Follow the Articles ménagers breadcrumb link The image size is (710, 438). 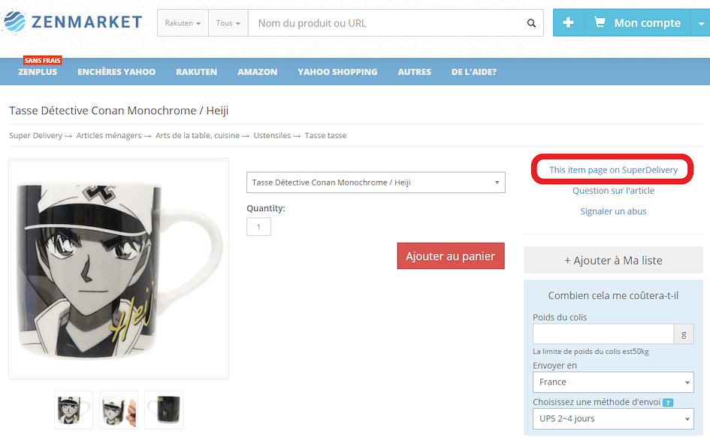pyautogui.click(x=109, y=135)
